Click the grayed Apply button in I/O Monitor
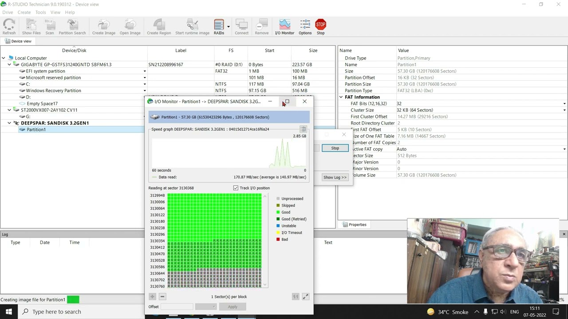Viewport: 568px width, 319px height. pyautogui.click(x=233, y=307)
